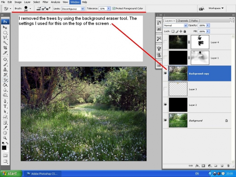Toggle lock transparent pixels
This screenshot has height=177, width=236.
(173, 31)
